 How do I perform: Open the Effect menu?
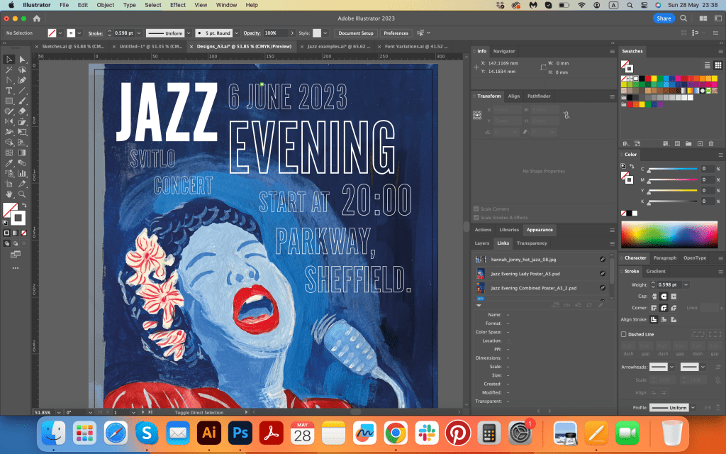178,5
